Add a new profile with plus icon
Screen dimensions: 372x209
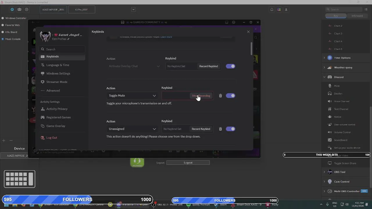click(4, 140)
